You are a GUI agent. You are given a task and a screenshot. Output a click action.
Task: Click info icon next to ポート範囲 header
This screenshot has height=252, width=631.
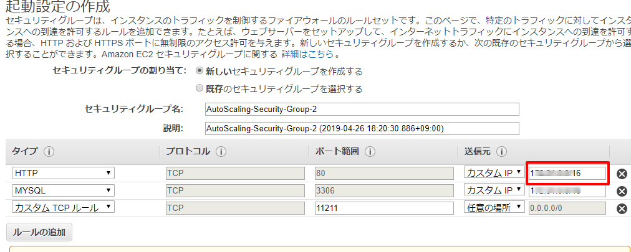[x=370, y=152]
